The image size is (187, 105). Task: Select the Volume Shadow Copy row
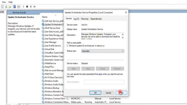pyautogui.click(x=53, y=56)
